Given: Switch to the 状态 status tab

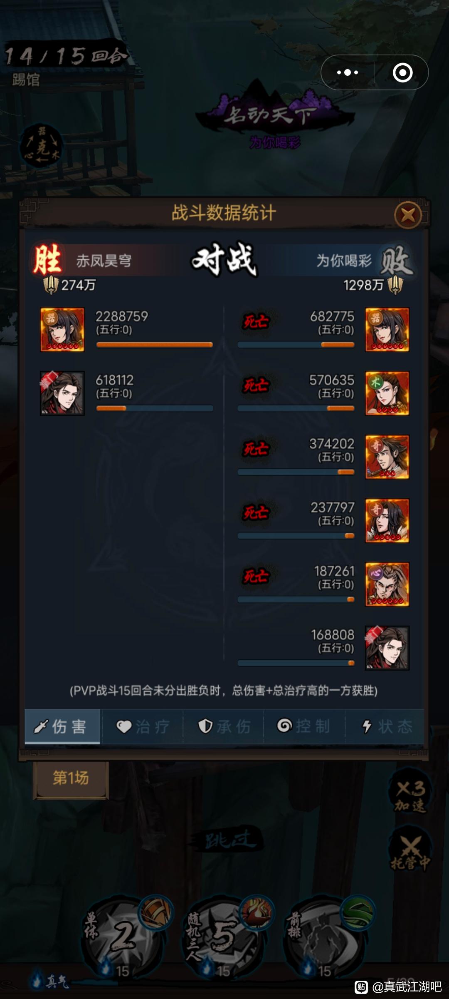Looking at the screenshot, I should tap(385, 726).
